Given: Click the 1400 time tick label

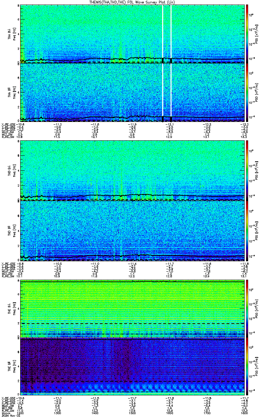Looking at the screenshot, I should [x=95, y=412].
